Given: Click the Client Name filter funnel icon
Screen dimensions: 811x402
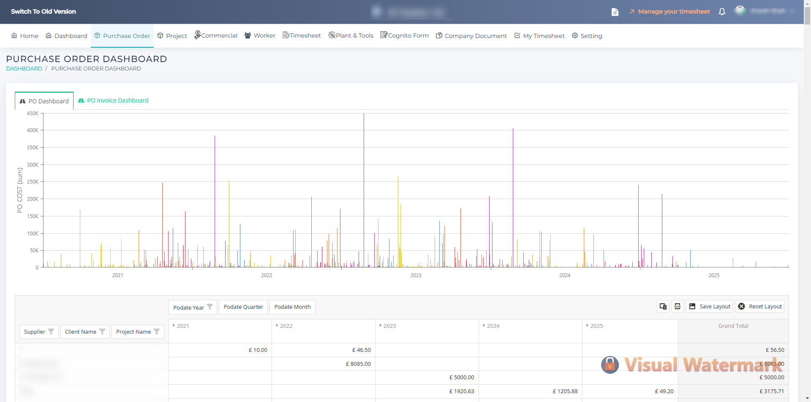Looking at the screenshot, I should 102,332.
